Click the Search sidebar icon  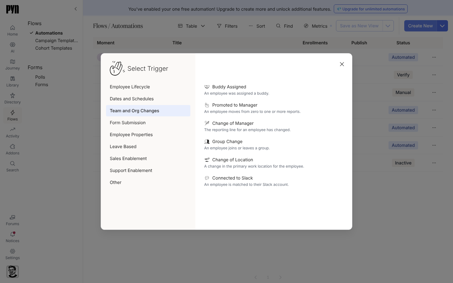[x=13, y=166]
